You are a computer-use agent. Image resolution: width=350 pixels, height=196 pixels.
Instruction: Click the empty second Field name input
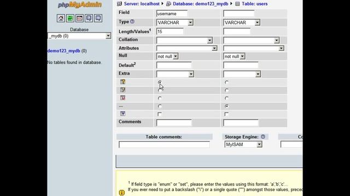tap(238, 14)
